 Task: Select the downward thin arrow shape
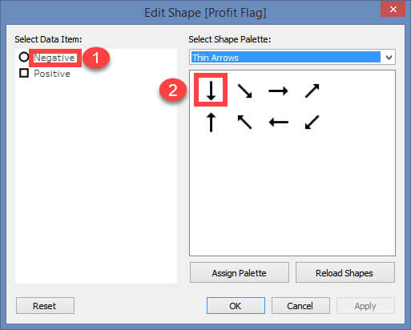pos(211,91)
